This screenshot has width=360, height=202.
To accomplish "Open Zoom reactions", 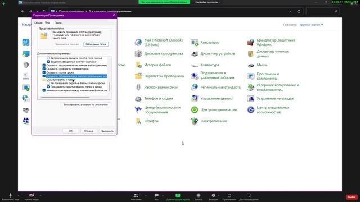I will pyautogui.click(x=214, y=196).
